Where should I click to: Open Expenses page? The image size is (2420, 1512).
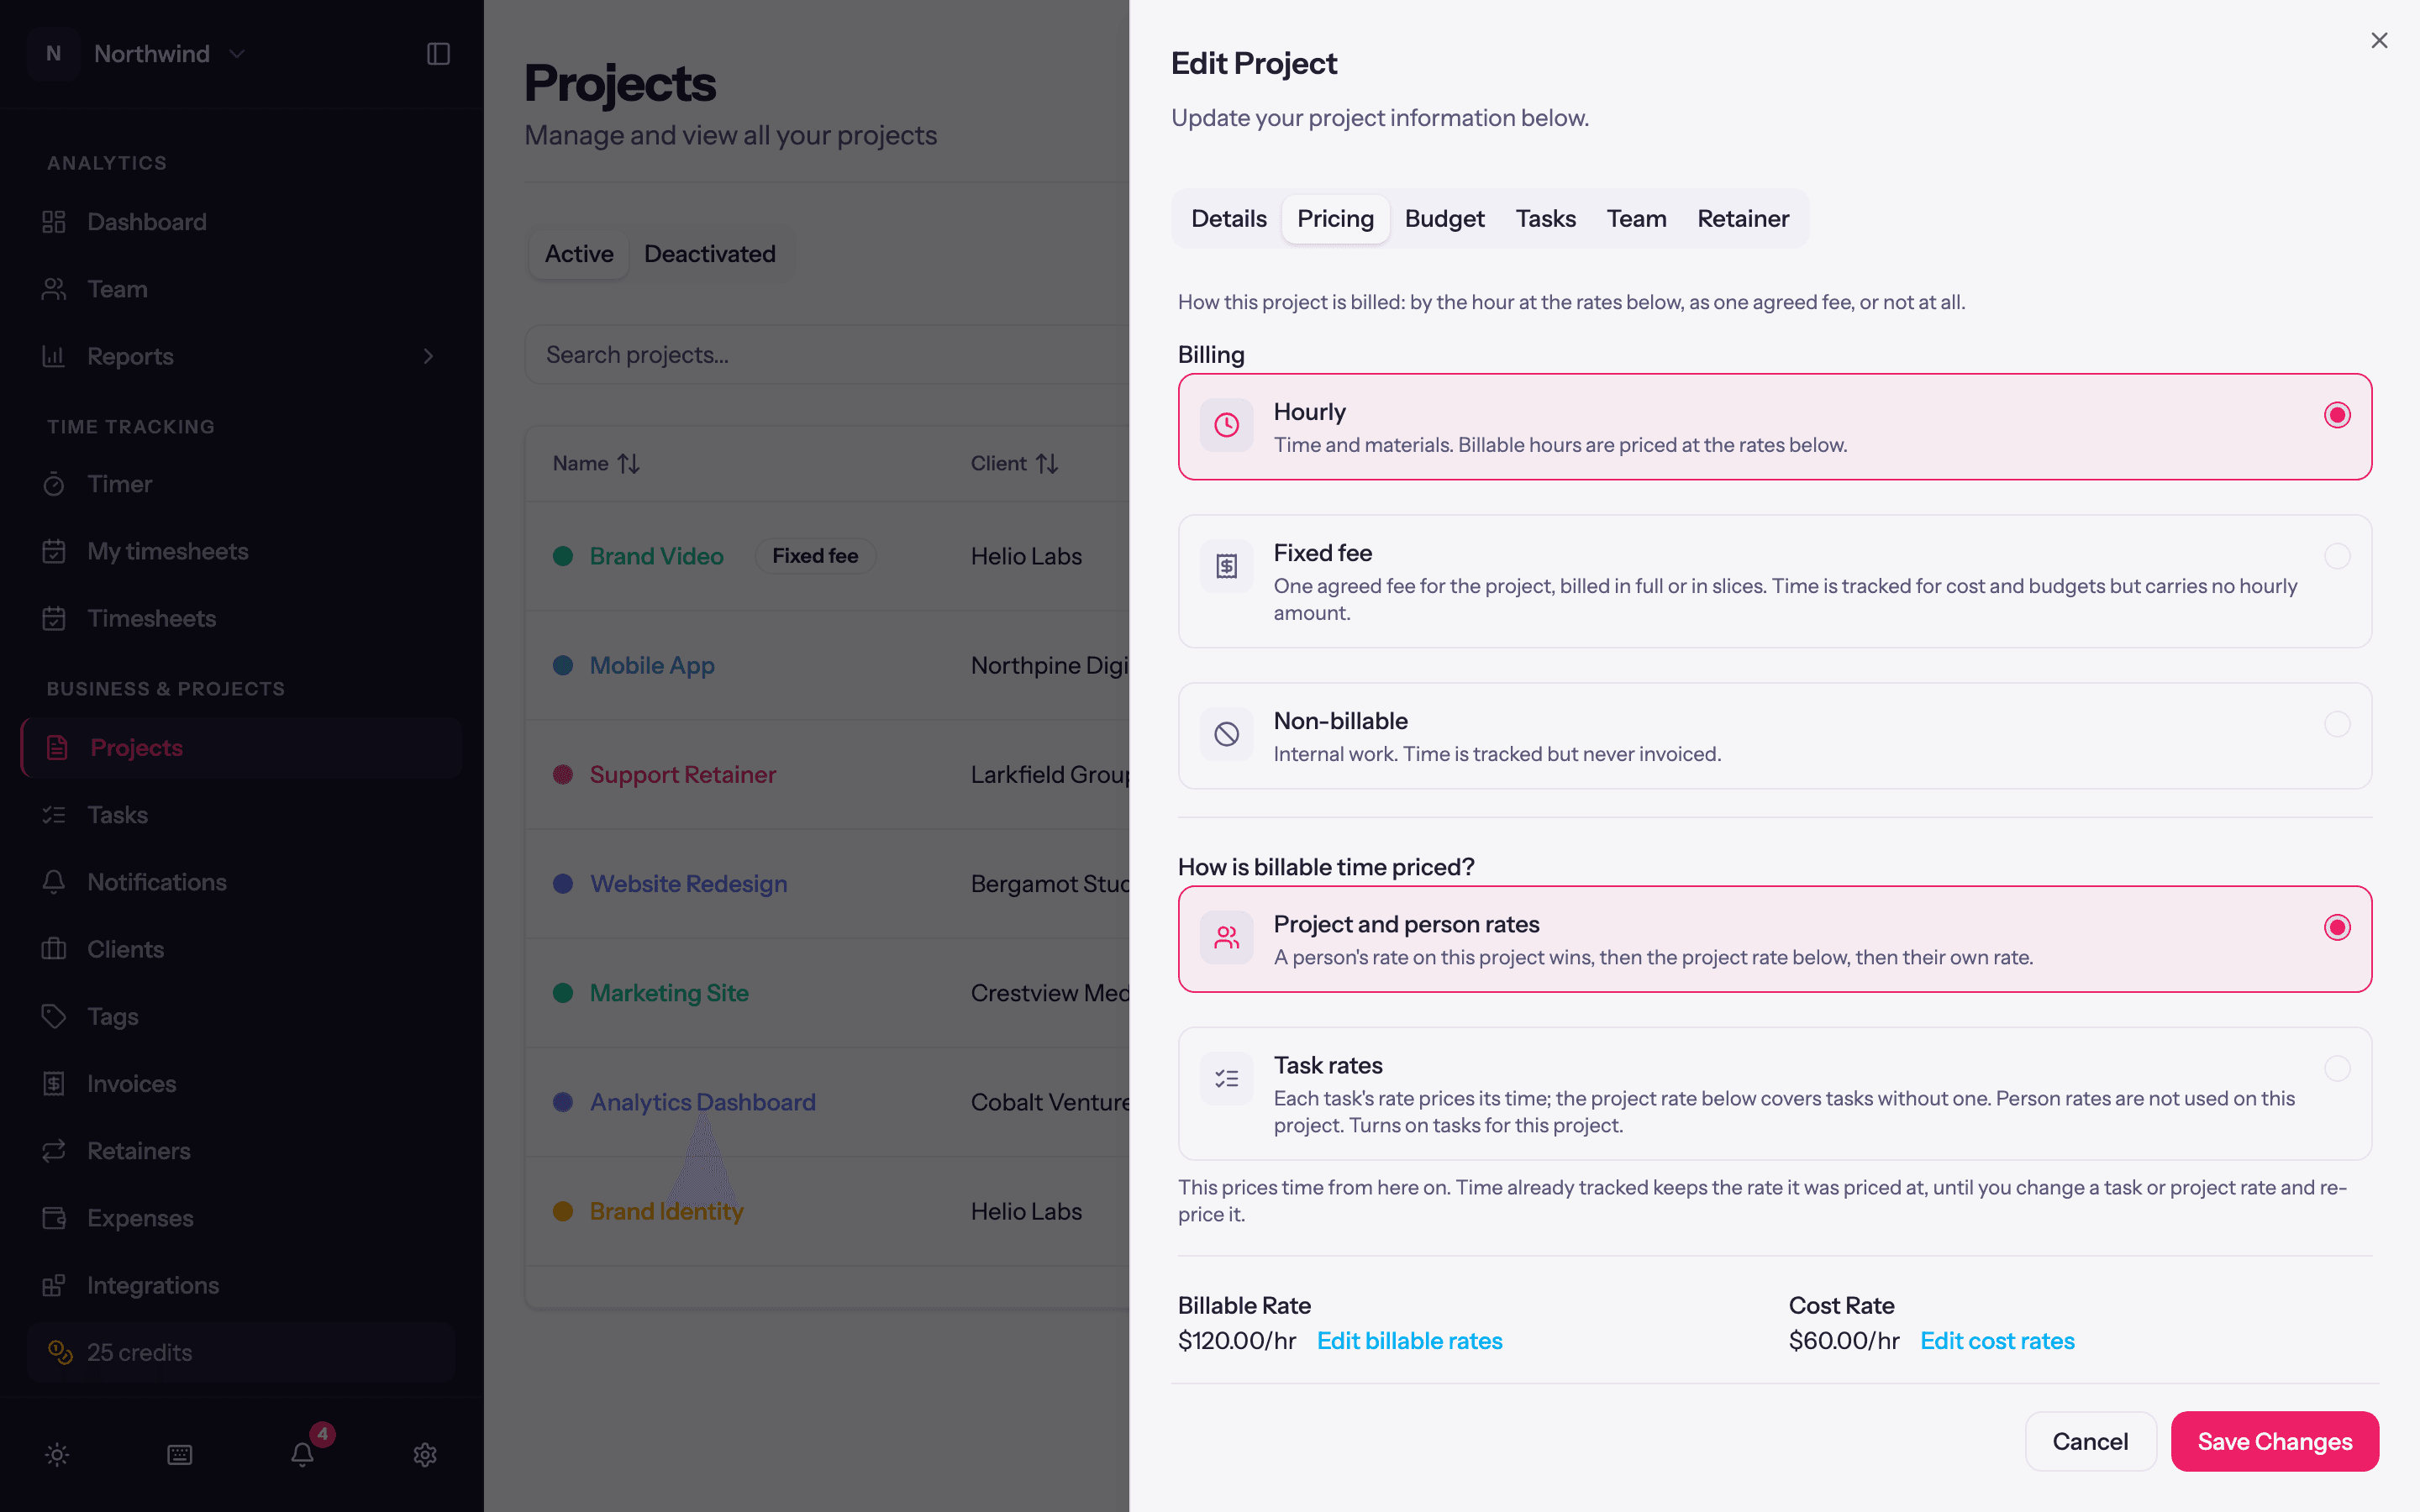240,1218
